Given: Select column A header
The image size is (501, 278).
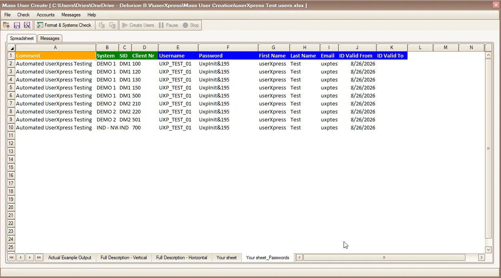Looking at the screenshot, I should (x=55, y=48).
